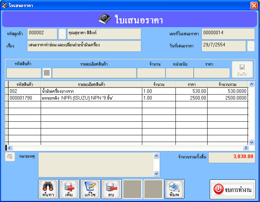This screenshot has height=202, width=260.
Task: Click the พิมพ์ printer button
Action: [174, 189]
